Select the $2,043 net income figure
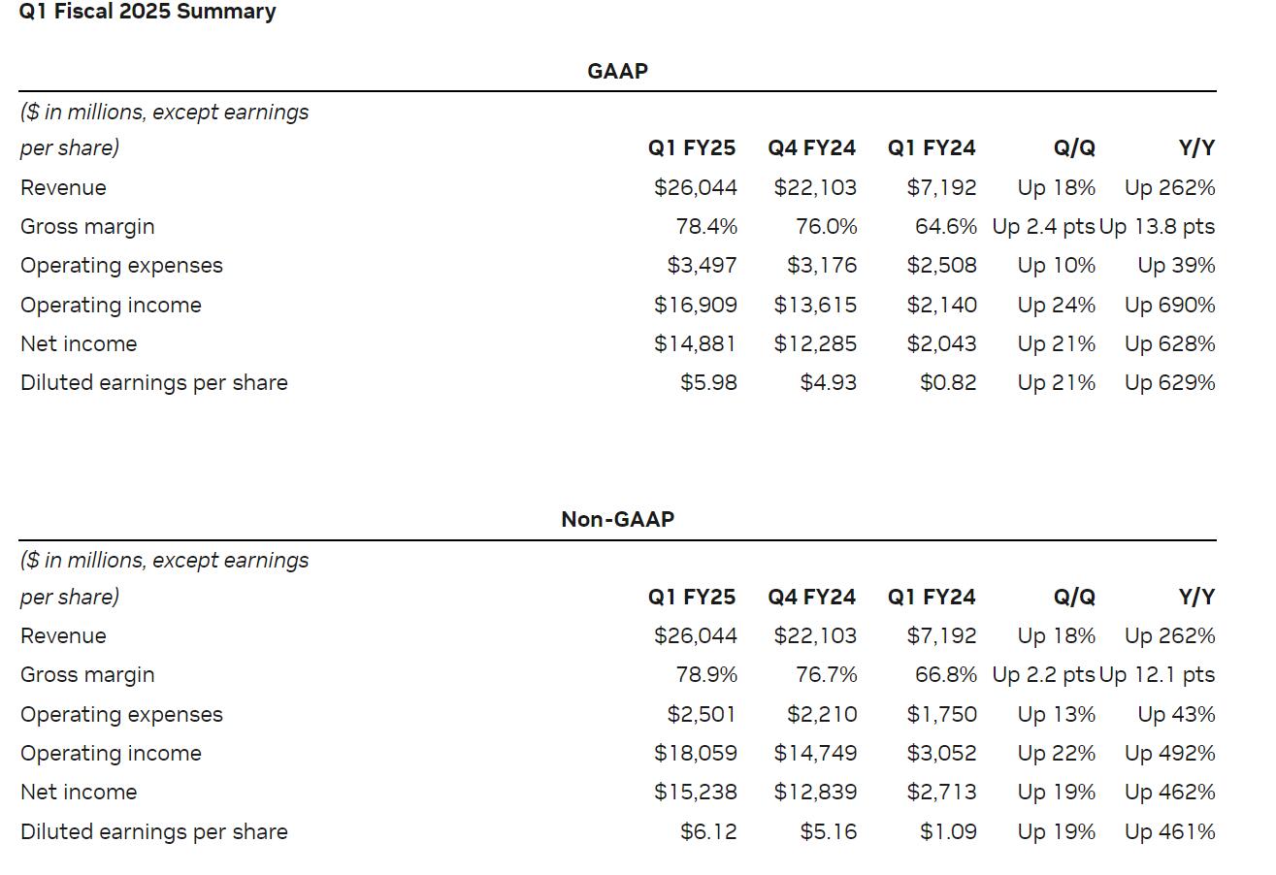Image resolution: width=1276 pixels, height=875 pixels. click(x=941, y=343)
